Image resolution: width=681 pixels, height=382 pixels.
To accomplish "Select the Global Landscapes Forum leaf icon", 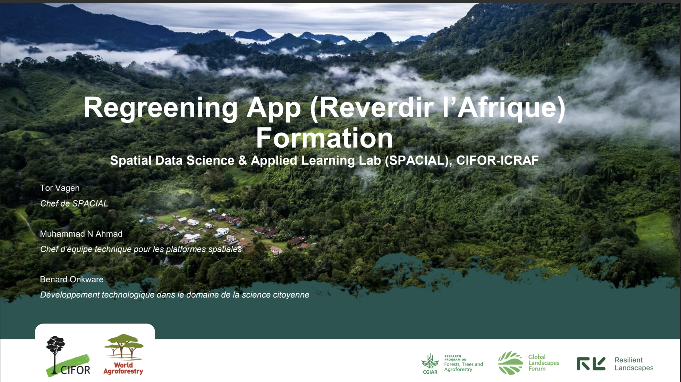I will (x=510, y=363).
